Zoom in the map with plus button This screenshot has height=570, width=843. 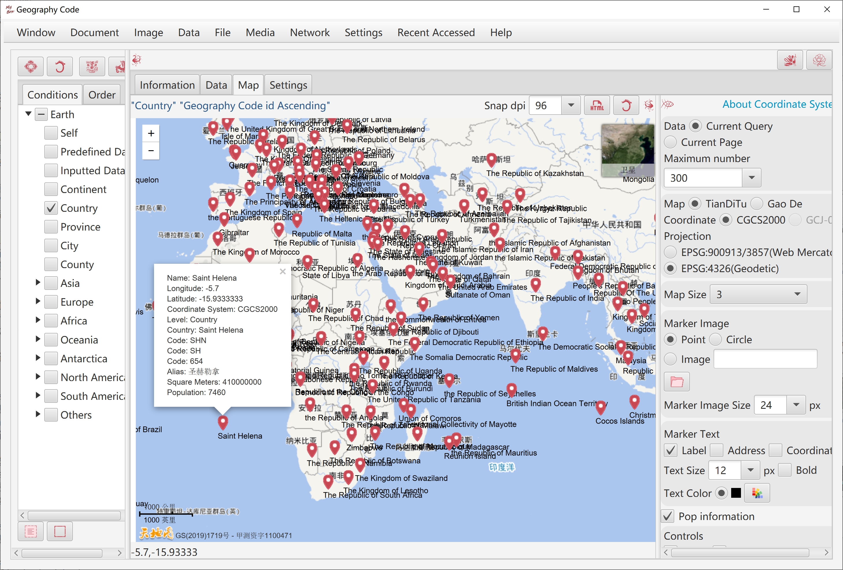pyautogui.click(x=151, y=133)
